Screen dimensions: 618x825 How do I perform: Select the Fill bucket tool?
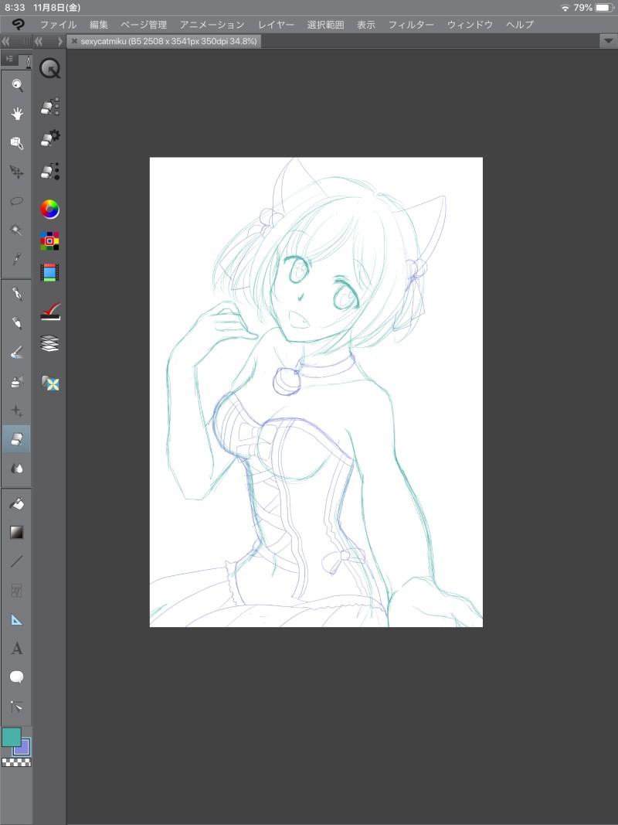[17, 503]
